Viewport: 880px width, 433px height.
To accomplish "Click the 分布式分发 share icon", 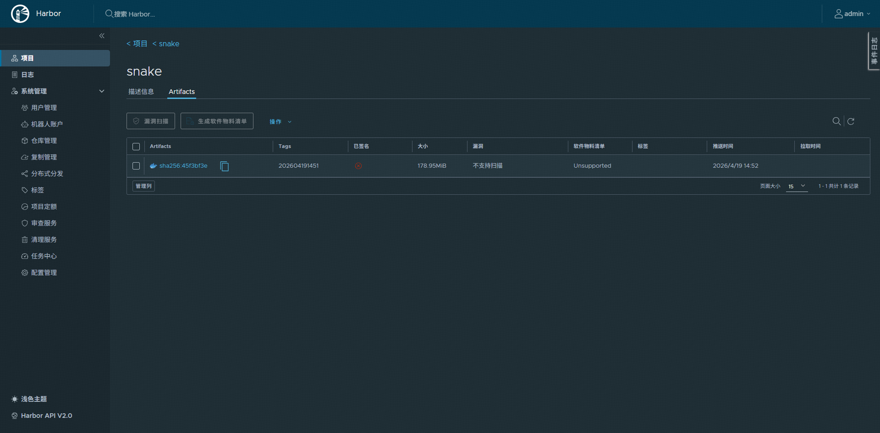I will tap(25, 174).
